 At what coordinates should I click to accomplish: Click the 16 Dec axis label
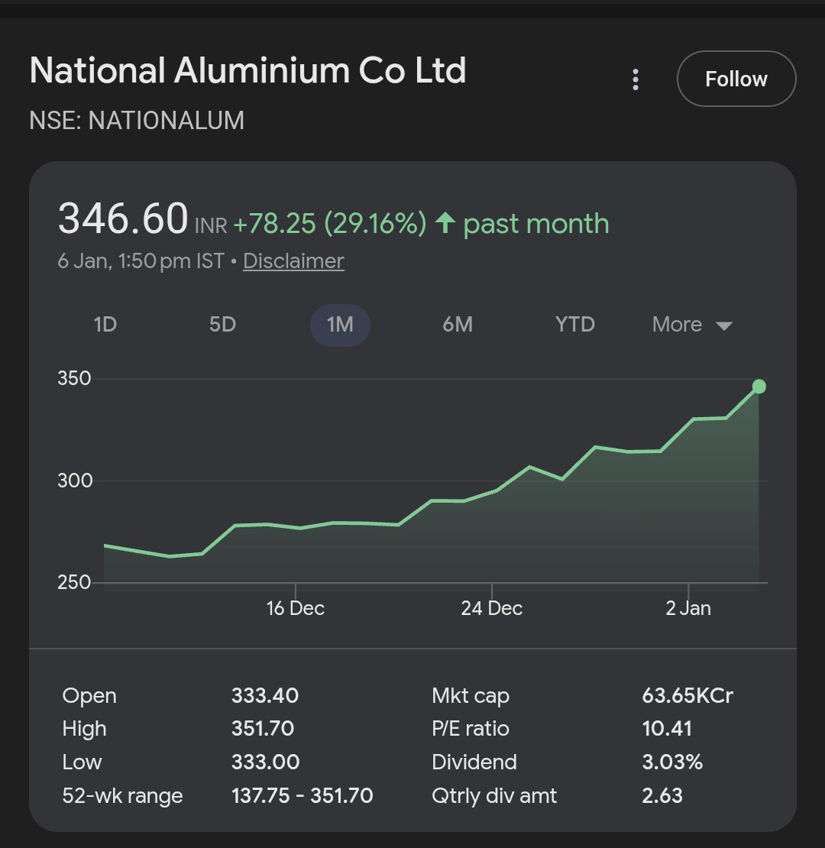[x=295, y=608]
